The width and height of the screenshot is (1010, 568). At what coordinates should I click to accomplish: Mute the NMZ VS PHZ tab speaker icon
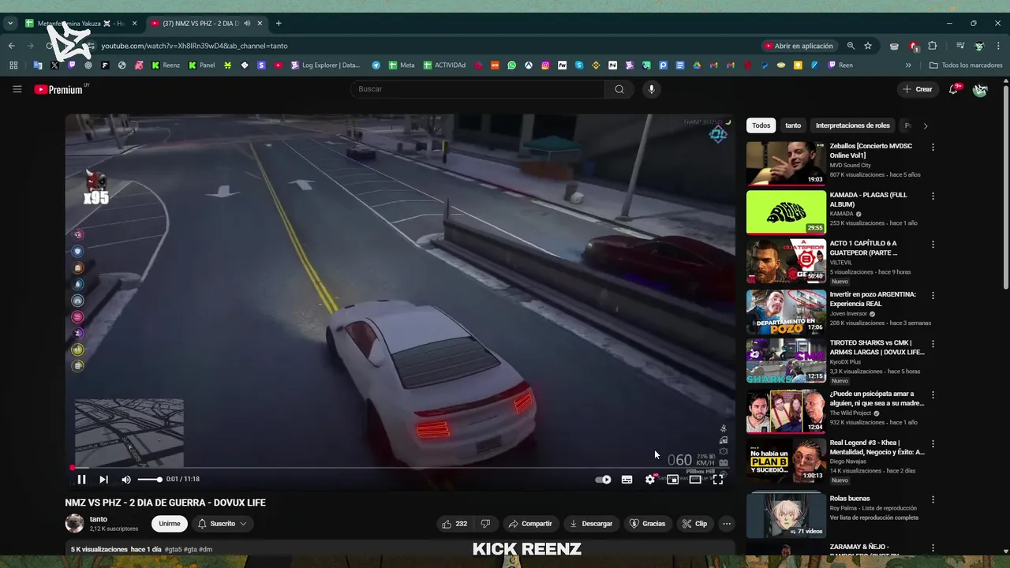[247, 24]
